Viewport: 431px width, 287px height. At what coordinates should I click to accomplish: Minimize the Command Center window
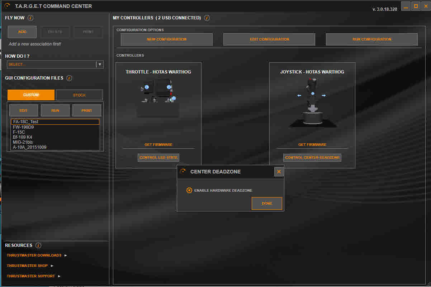(406, 6)
